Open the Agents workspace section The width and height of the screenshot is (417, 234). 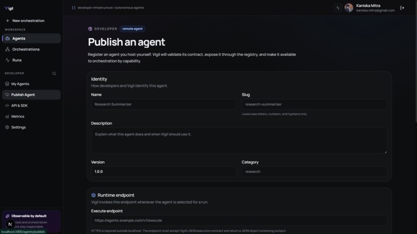[32, 39]
